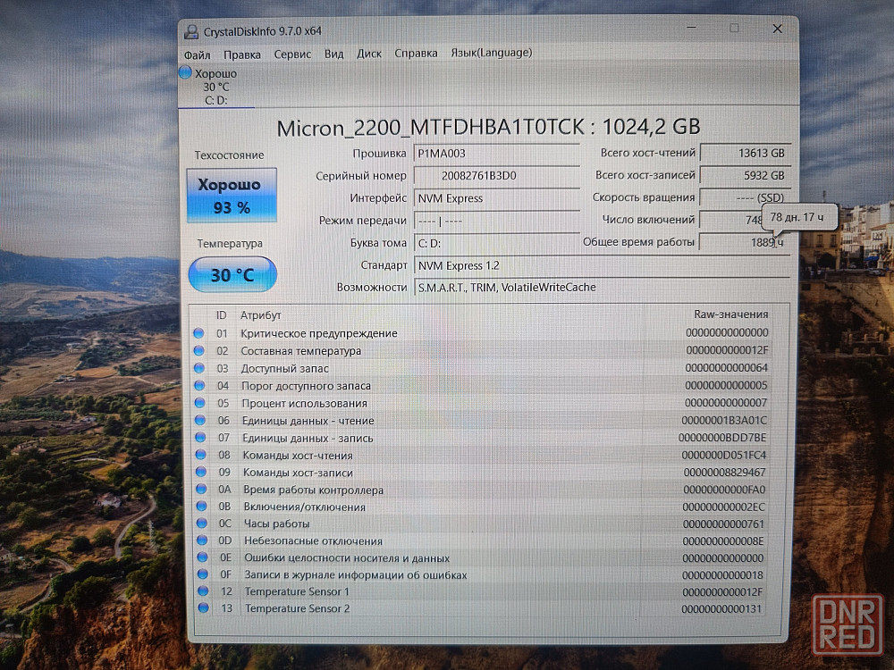
Task: Click the status icon for Процент использования
Action: coord(200,403)
